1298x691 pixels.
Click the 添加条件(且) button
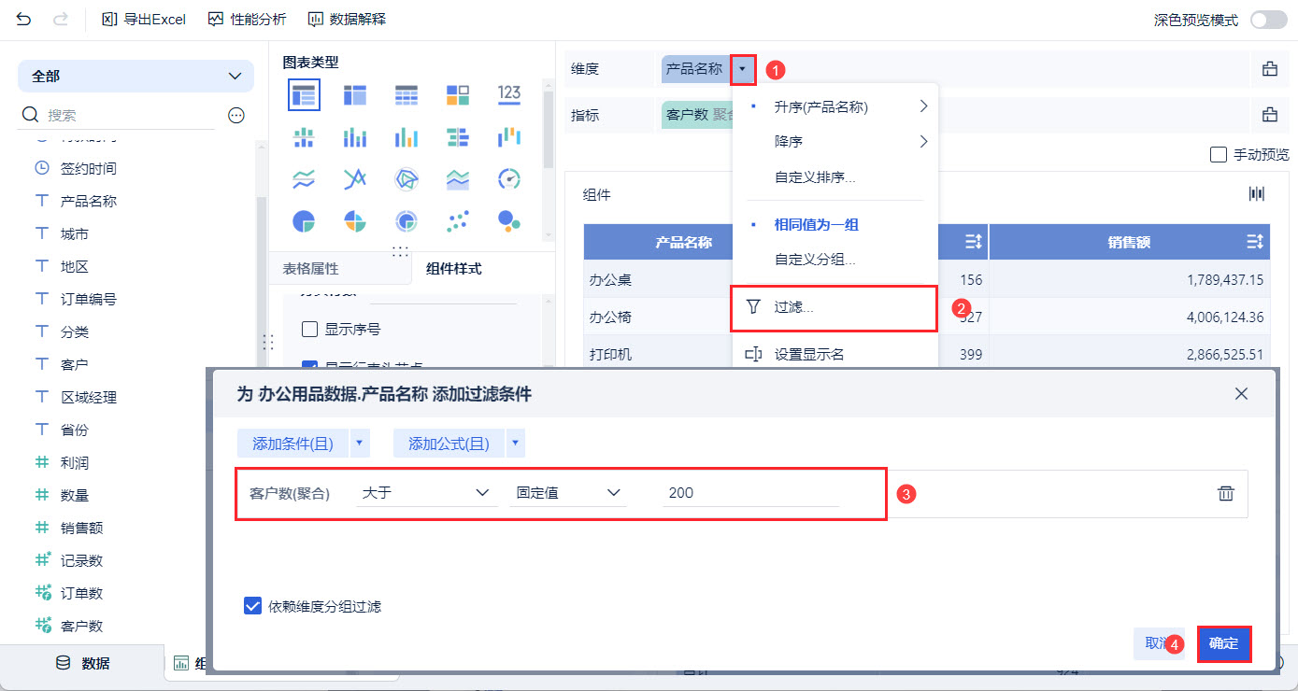click(x=292, y=444)
